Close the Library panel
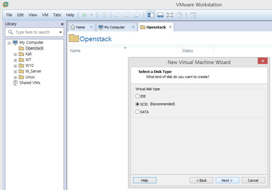This screenshot has height=190, width=272. tap(62, 24)
